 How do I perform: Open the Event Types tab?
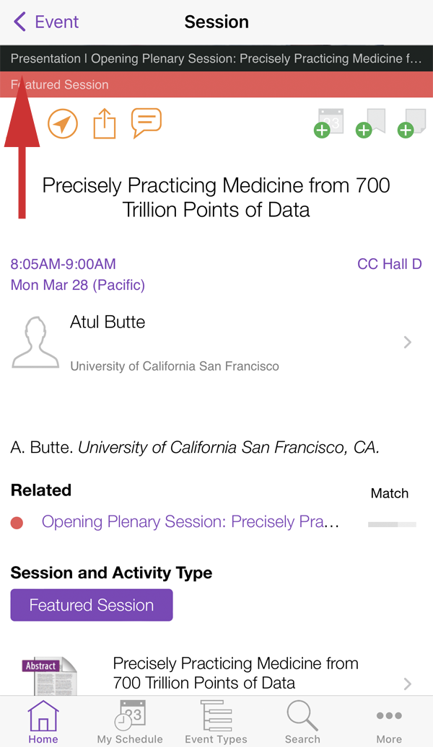(x=216, y=722)
